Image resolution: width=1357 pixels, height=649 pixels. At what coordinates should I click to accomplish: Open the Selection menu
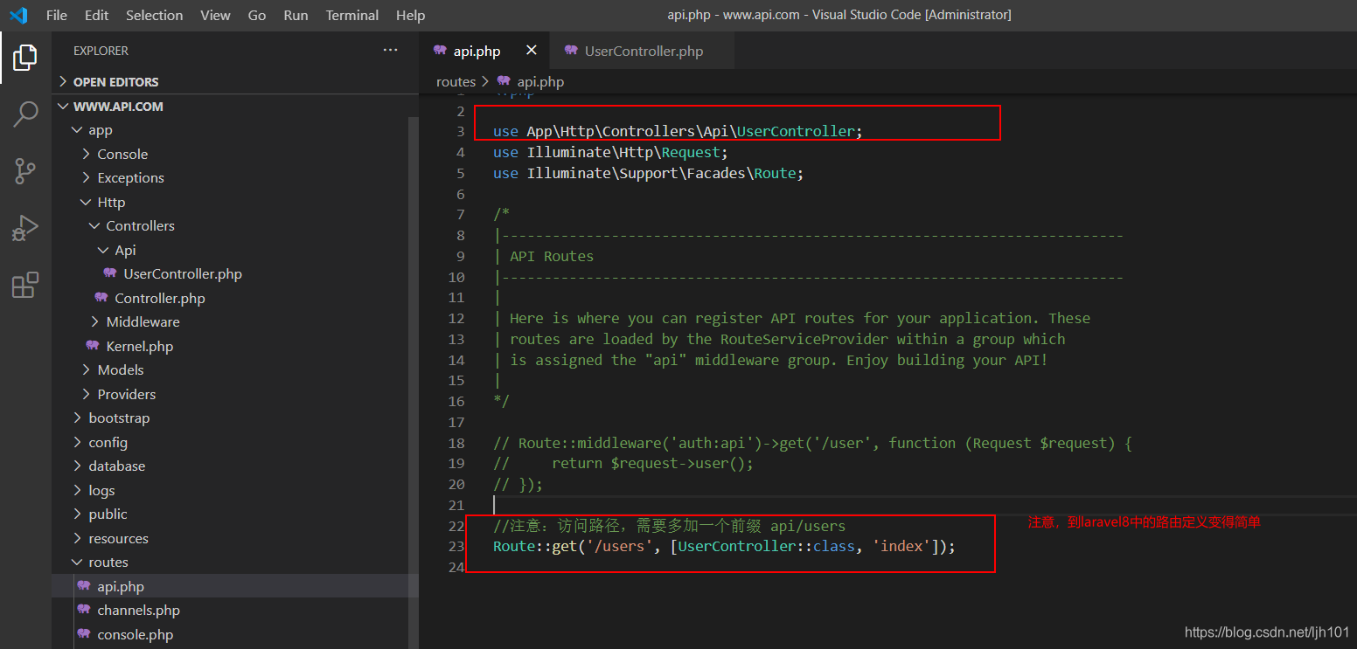(155, 15)
